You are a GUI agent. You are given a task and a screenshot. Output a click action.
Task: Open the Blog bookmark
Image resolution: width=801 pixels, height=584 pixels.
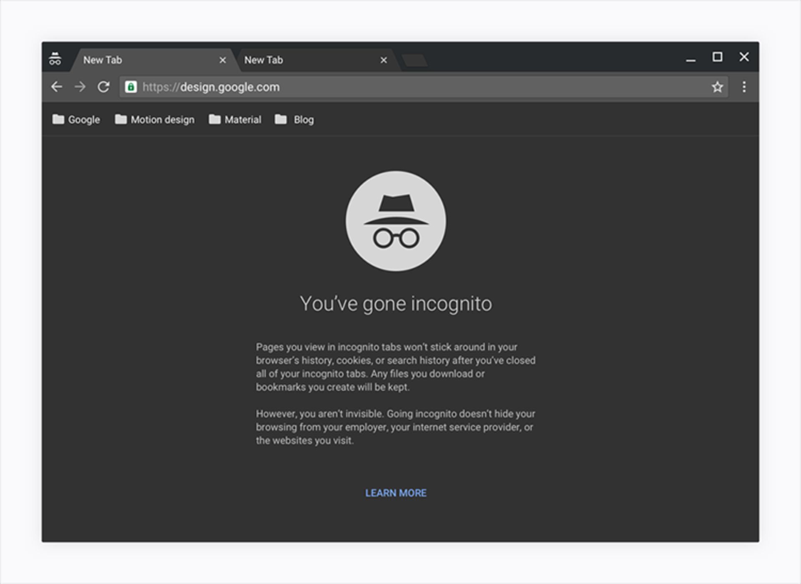click(304, 120)
